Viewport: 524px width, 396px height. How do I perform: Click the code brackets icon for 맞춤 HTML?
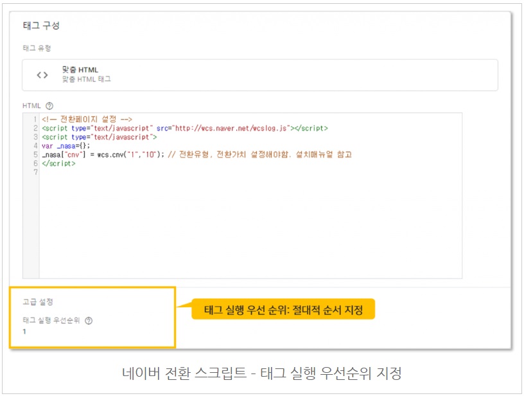click(x=42, y=75)
